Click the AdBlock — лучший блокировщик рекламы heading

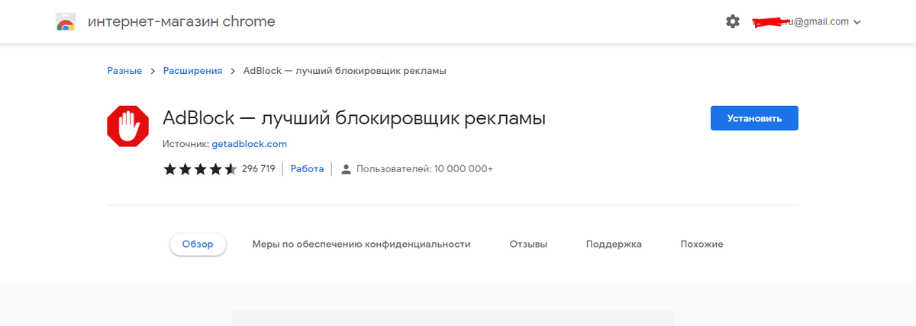pyautogui.click(x=354, y=119)
